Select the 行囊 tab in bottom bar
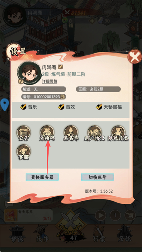This screenshot has width=142, height=252. coord(100,234)
